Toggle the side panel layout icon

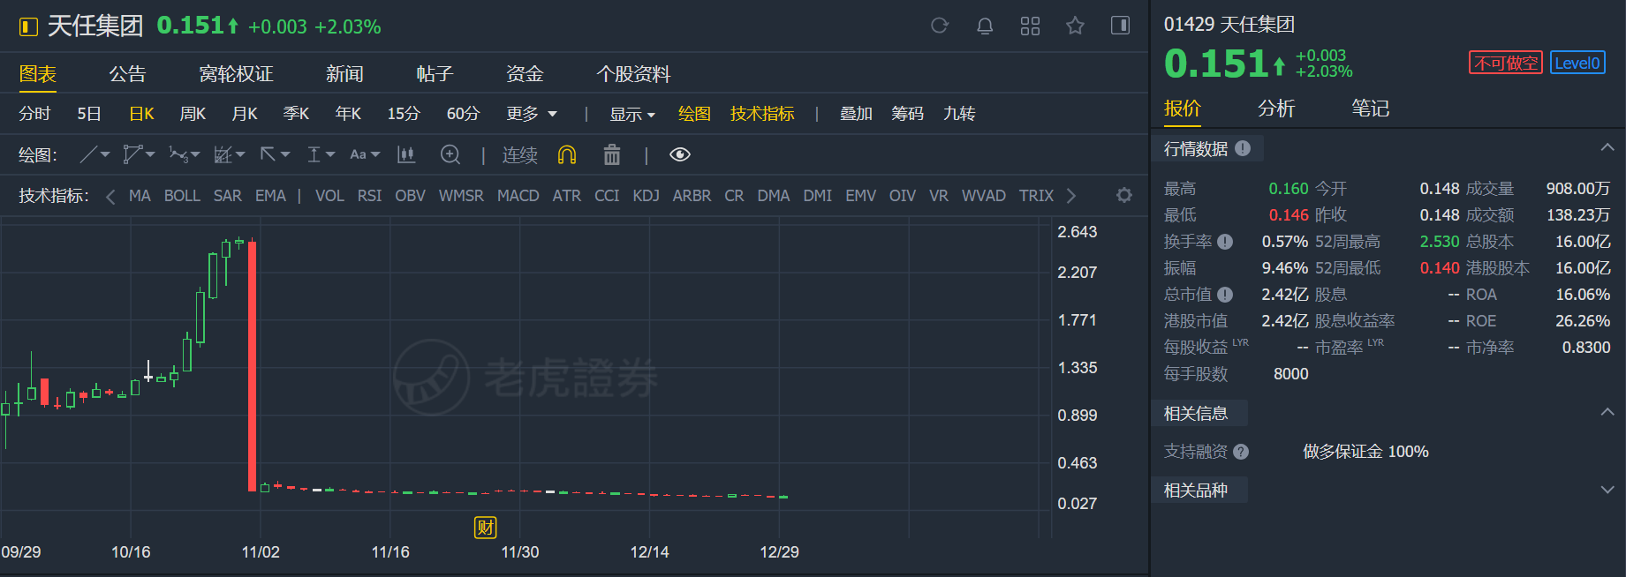(x=1120, y=26)
